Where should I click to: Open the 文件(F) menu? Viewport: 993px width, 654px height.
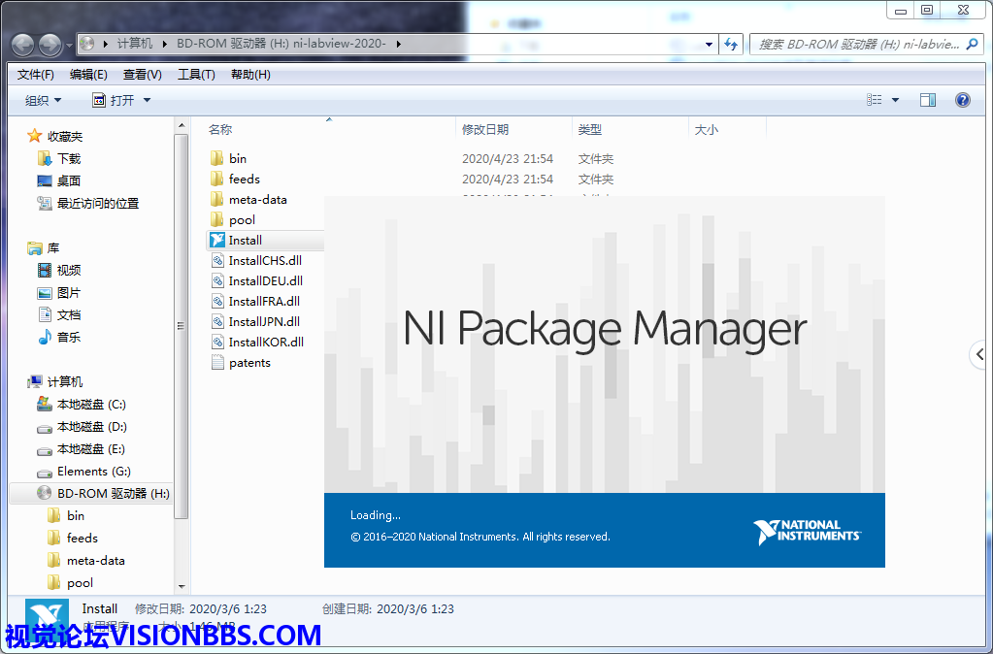point(36,75)
